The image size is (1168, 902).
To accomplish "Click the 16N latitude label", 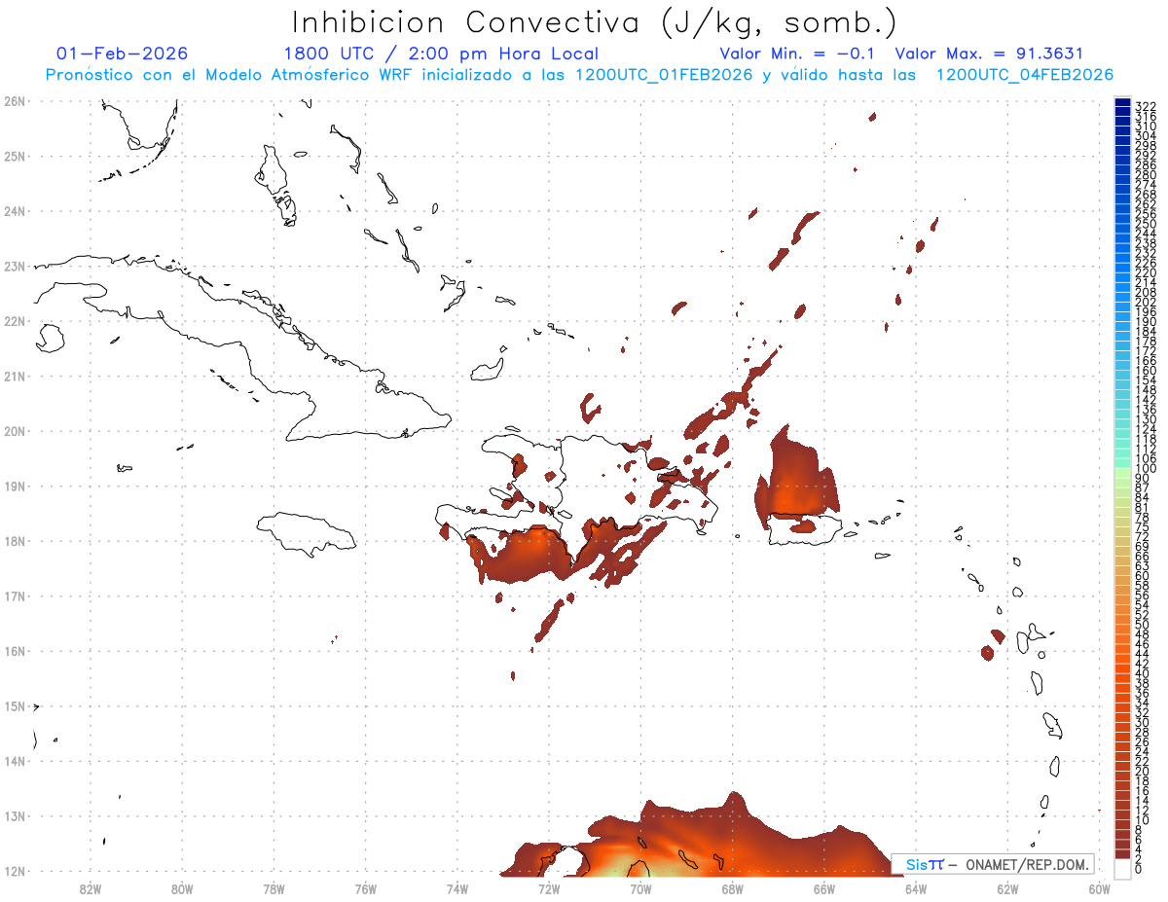I will [14, 651].
